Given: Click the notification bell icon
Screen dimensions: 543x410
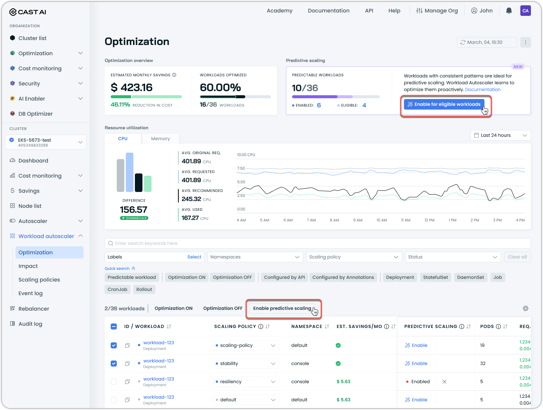Looking at the screenshot, I should click(x=509, y=11).
